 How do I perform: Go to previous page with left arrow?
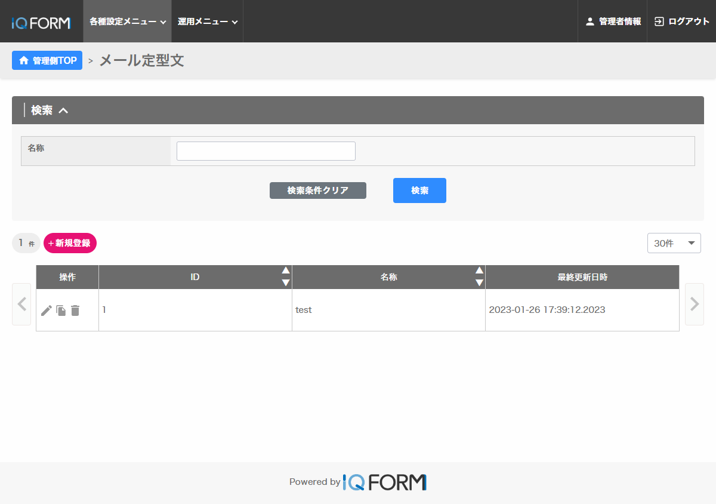point(21,304)
